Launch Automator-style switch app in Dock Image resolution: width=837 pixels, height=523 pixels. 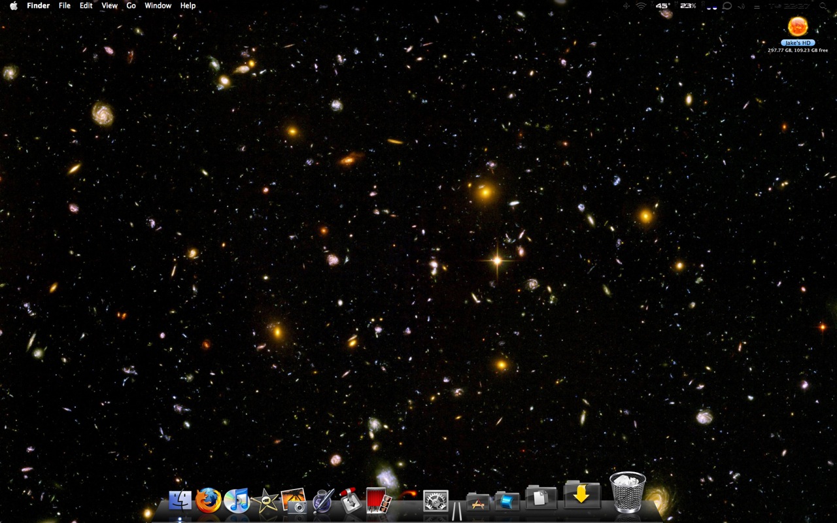[x=350, y=501]
